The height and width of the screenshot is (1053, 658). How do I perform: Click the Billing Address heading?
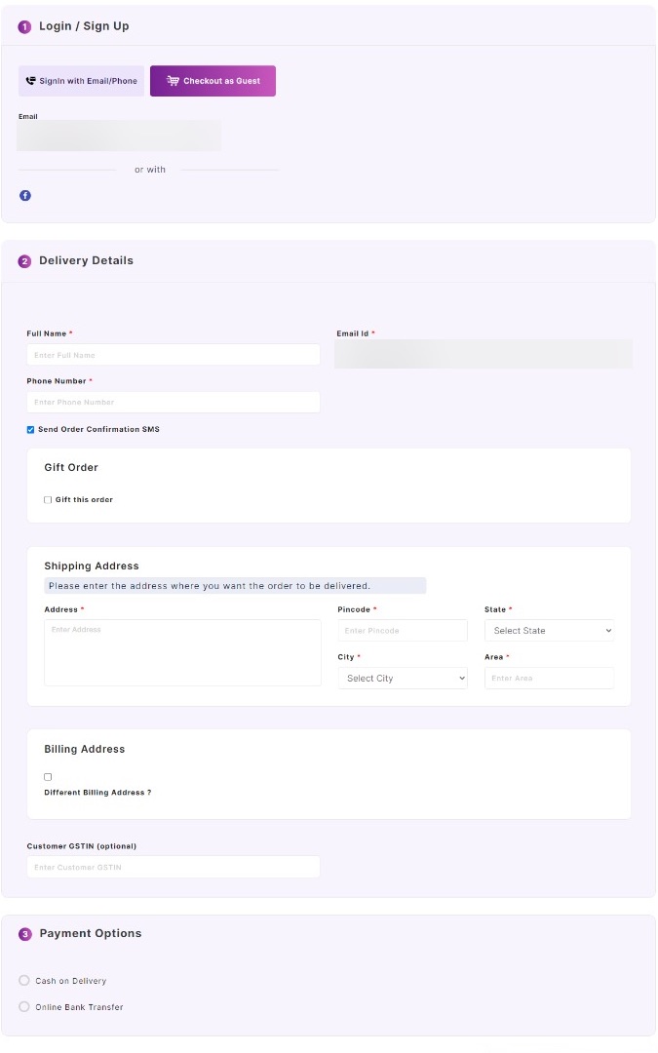pyautogui.click(x=85, y=750)
